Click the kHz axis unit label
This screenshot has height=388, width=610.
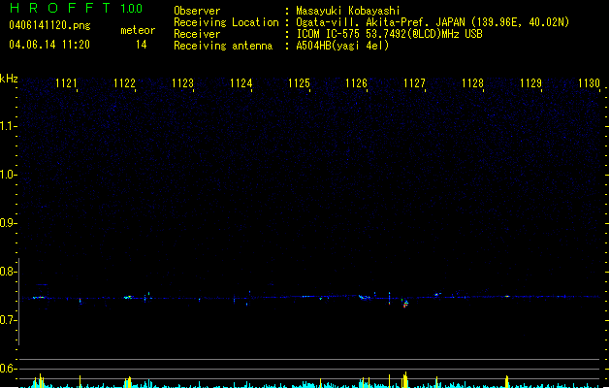coord(9,79)
